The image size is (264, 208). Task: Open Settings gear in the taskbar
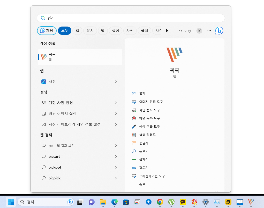[x=205, y=202]
